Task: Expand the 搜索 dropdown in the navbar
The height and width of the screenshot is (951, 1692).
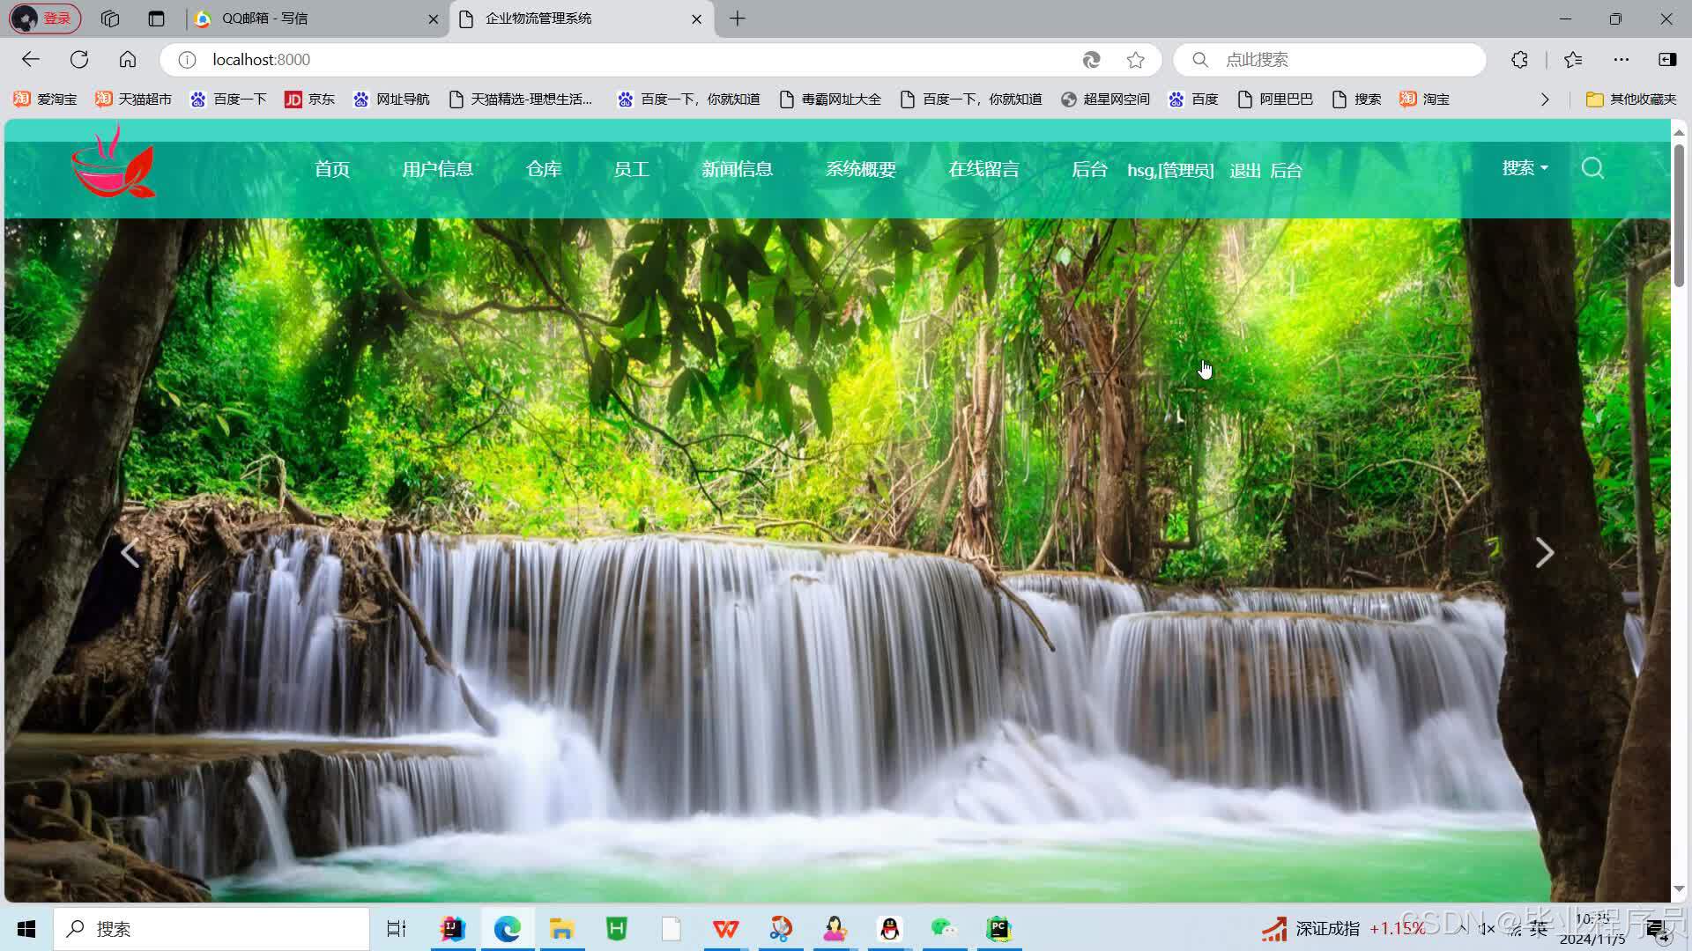Action: click(1525, 168)
